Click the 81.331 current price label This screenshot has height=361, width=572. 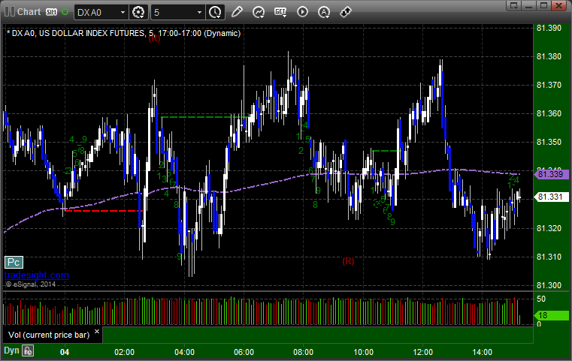point(551,197)
